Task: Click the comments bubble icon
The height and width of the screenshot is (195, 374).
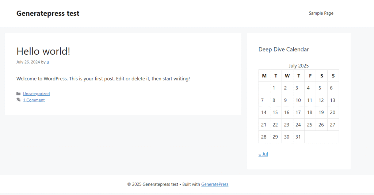Action: [x=18, y=100]
